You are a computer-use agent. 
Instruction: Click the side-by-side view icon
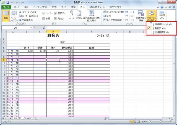click(132, 12)
